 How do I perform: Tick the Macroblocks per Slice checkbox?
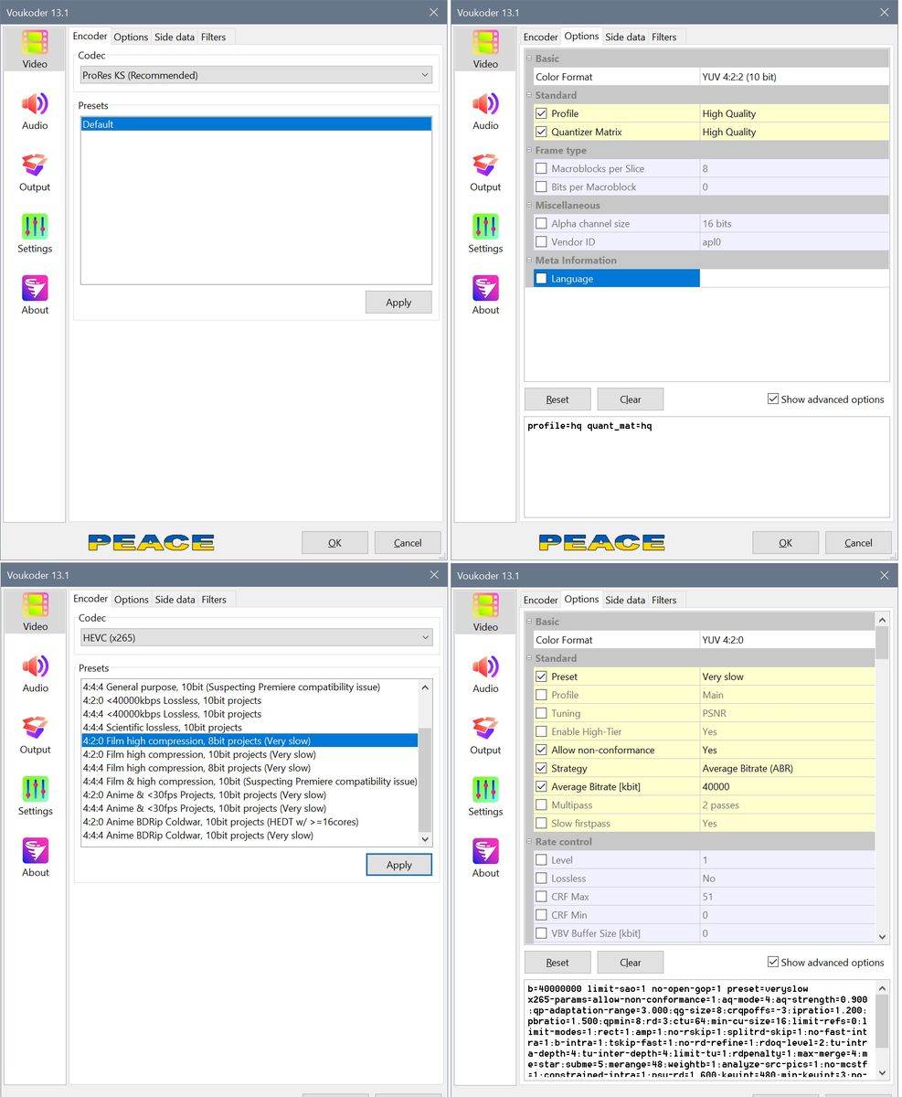coord(542,169)
